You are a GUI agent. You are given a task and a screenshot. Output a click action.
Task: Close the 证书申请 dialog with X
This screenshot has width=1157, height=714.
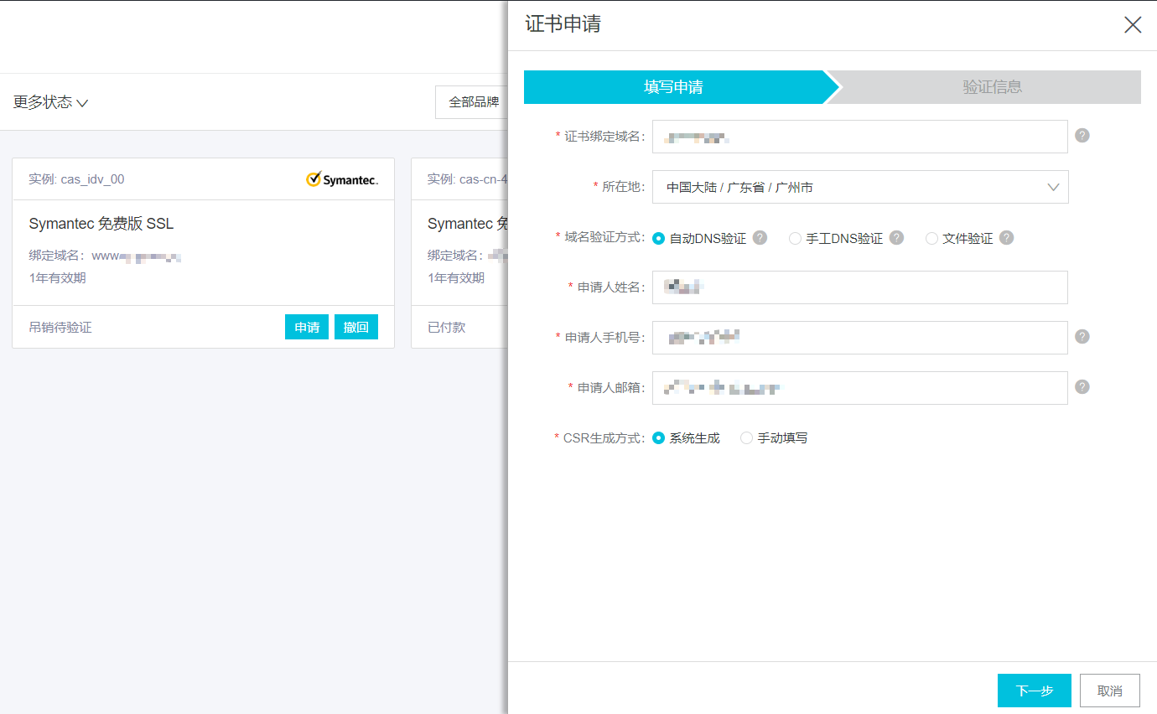(1133, 25)
